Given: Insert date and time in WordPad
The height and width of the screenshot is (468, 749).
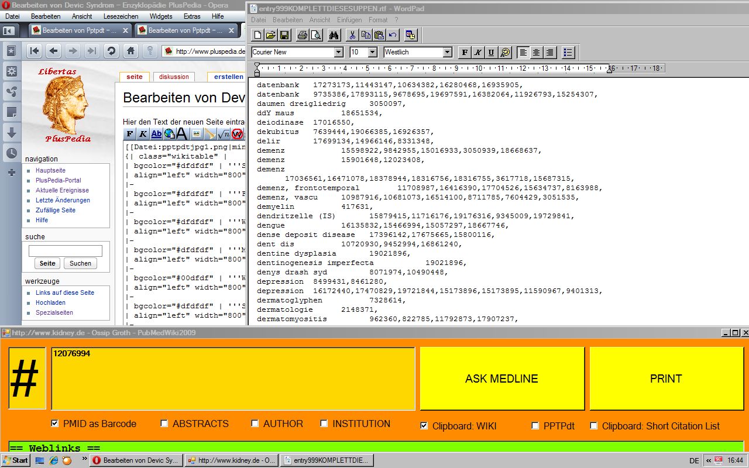Looking at the screenshot, I should 410,35.
